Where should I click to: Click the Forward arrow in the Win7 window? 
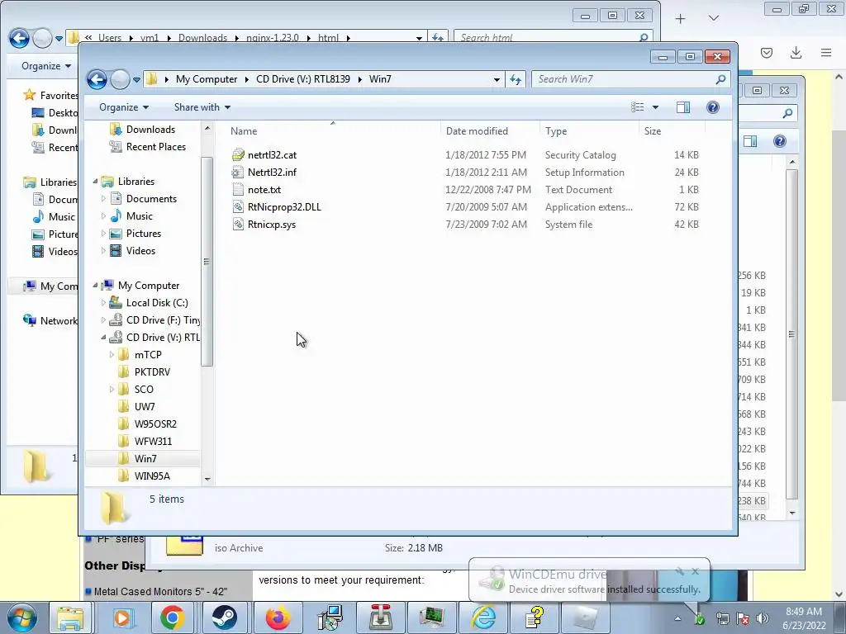pos(120,80)
